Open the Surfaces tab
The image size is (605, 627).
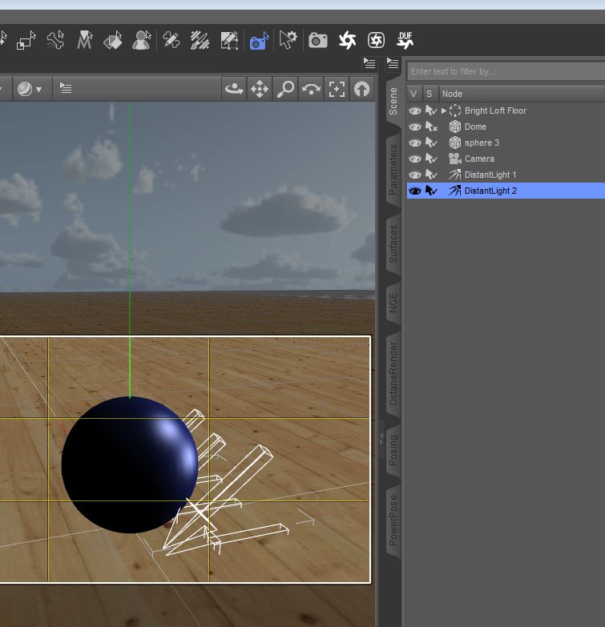click(x=393, y=243)
